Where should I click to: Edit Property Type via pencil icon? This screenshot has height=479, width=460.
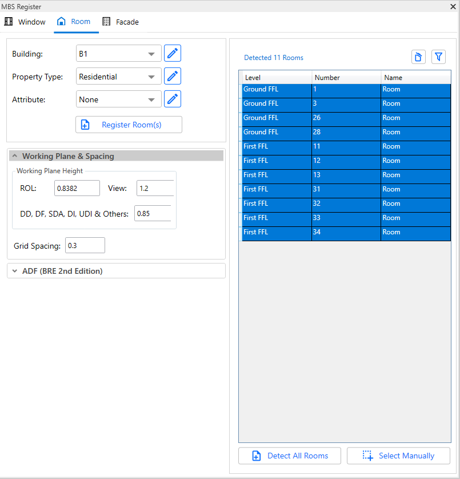[x=172, y=76]
